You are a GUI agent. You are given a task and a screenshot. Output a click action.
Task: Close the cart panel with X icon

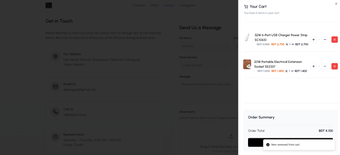coord(336,4)
